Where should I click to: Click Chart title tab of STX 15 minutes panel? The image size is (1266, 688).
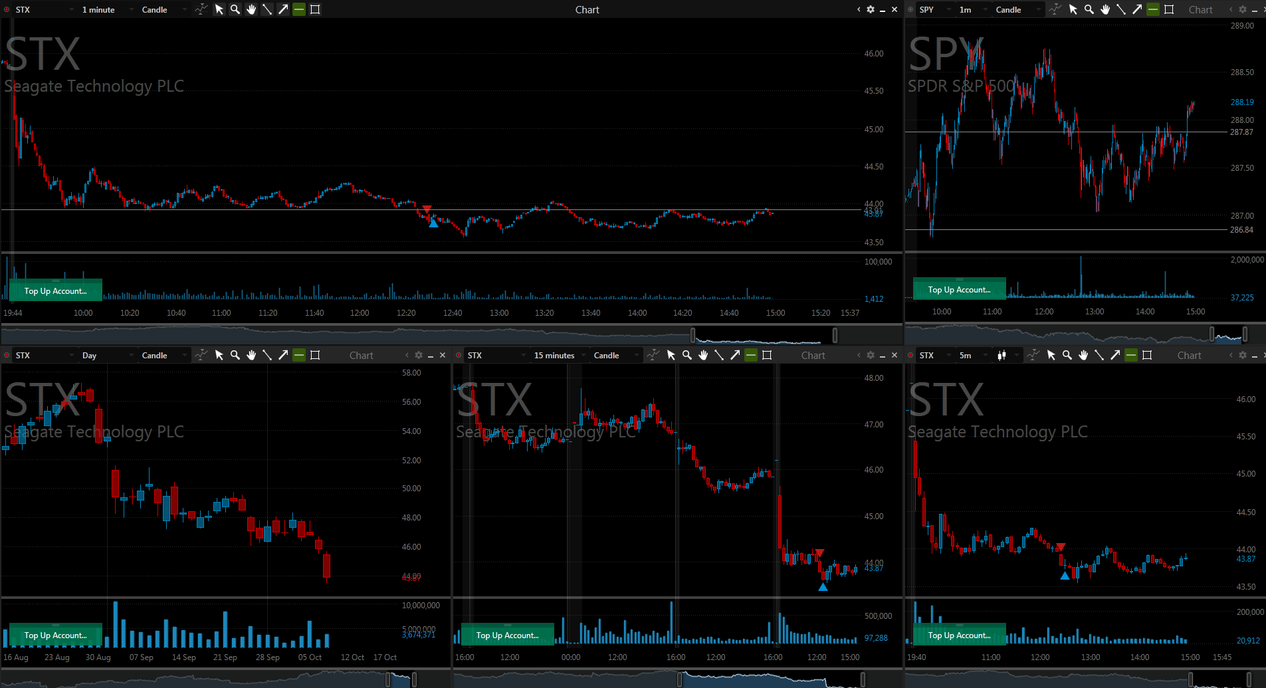pos(813,355)
